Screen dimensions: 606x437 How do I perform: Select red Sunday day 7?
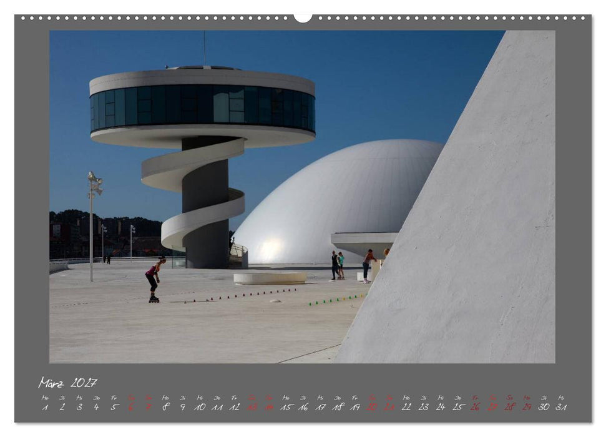coord(148,407)
